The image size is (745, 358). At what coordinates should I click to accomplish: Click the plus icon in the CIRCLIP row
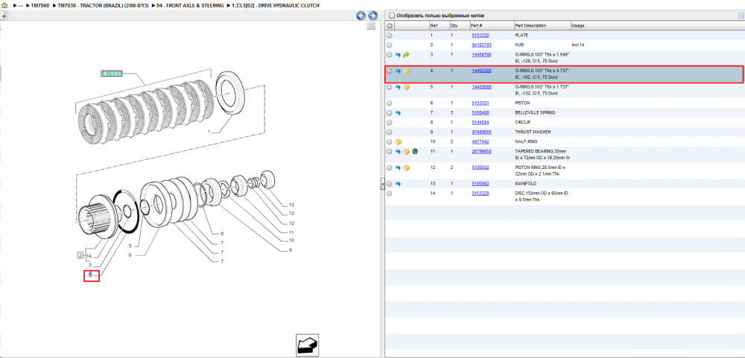click(x=389, y=123)
